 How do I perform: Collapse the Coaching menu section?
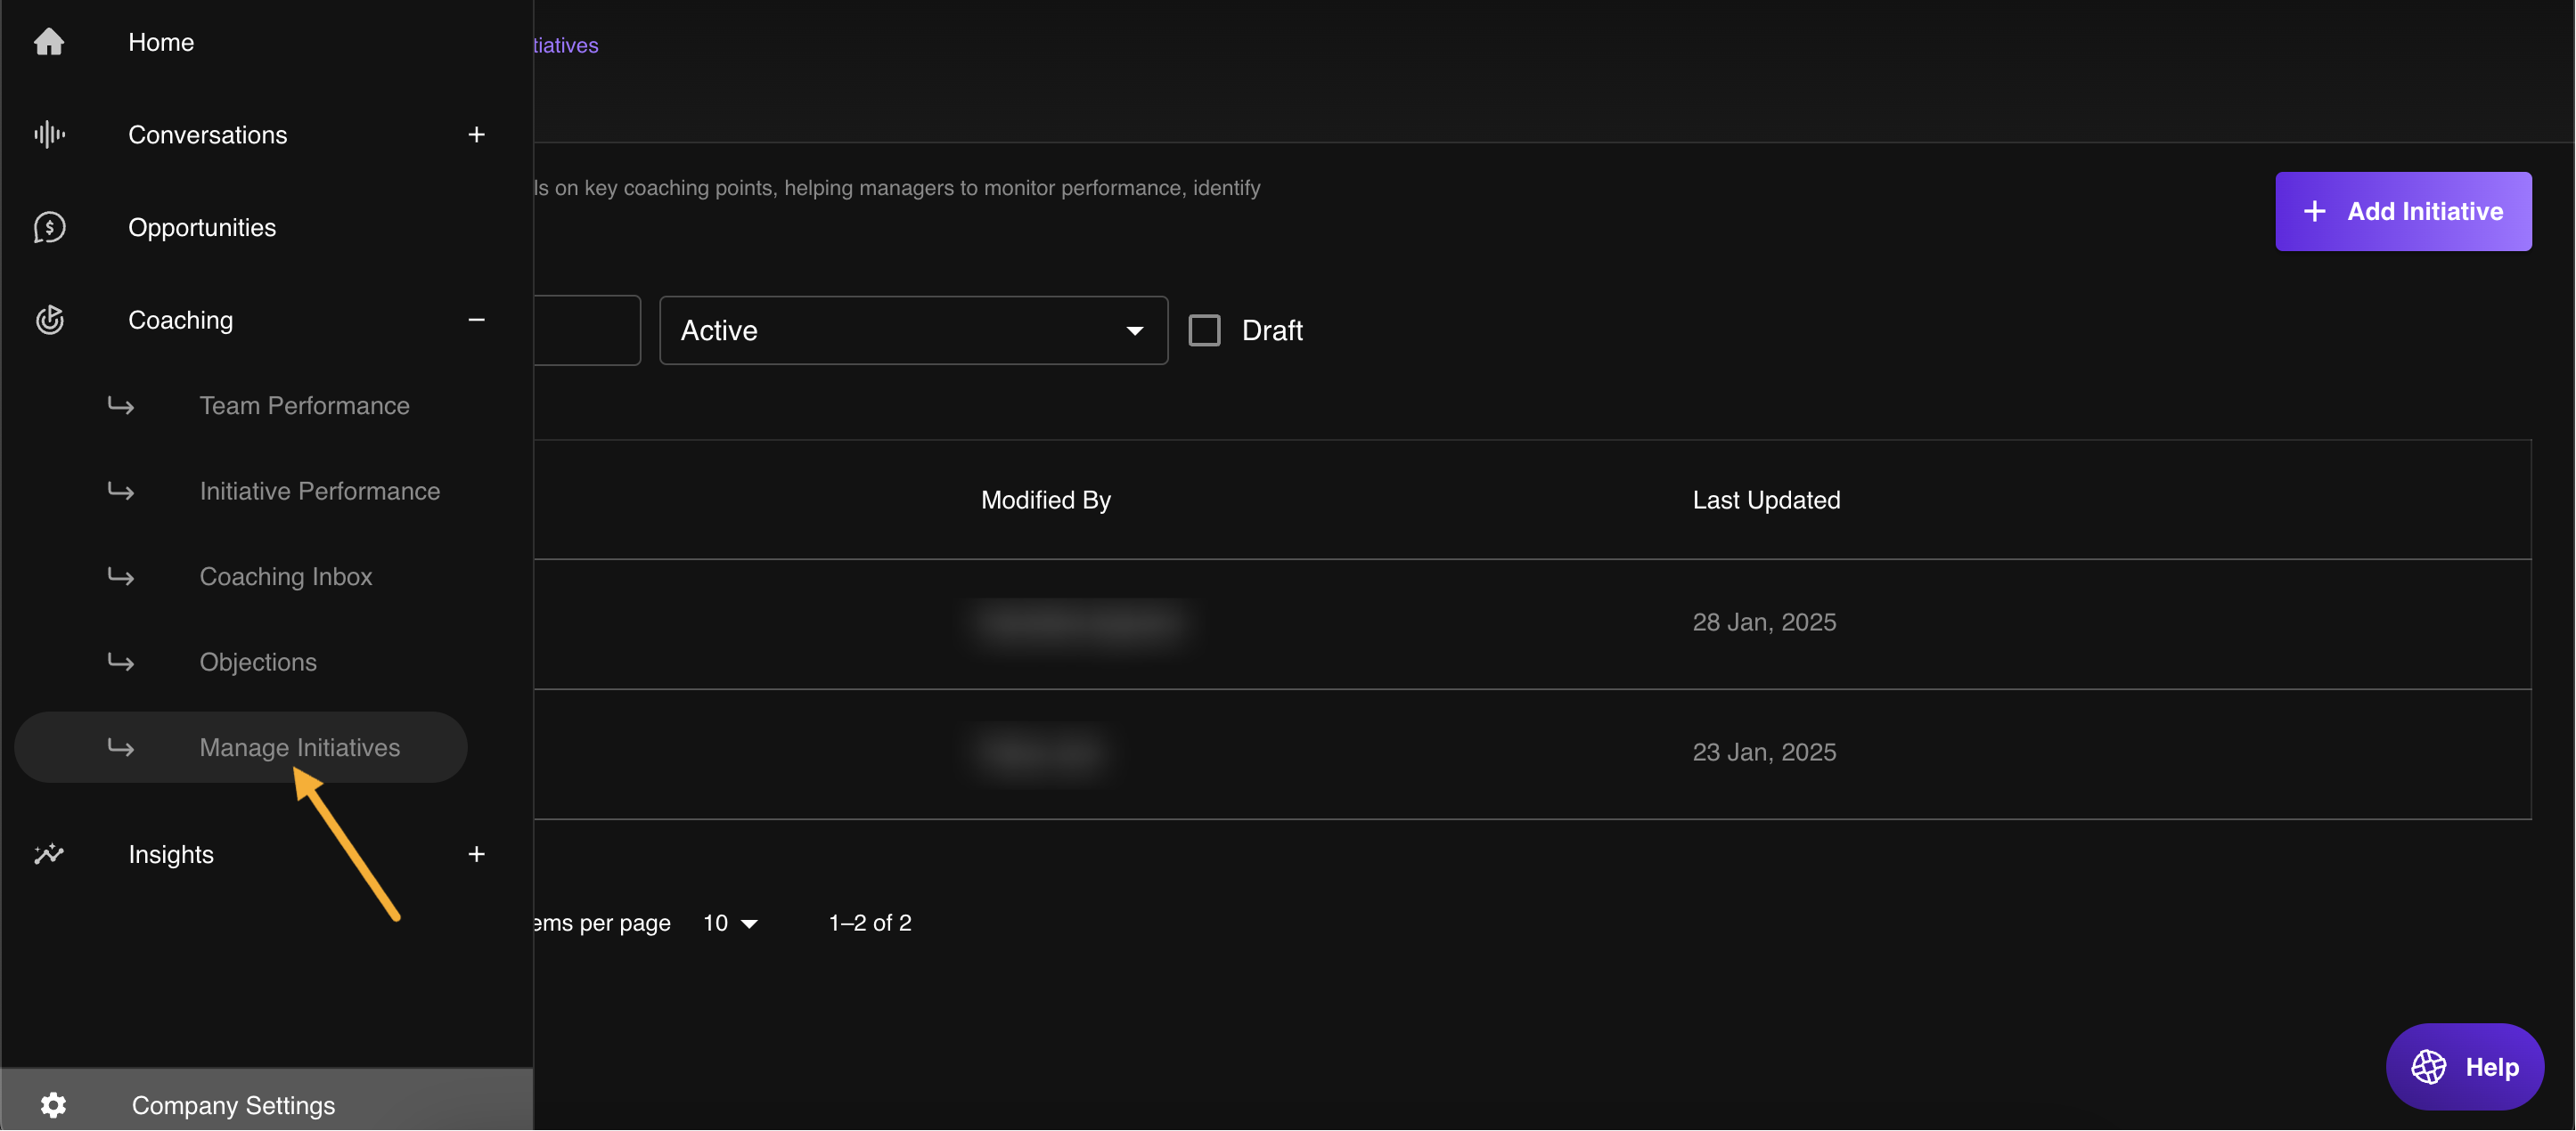point(476,320)
